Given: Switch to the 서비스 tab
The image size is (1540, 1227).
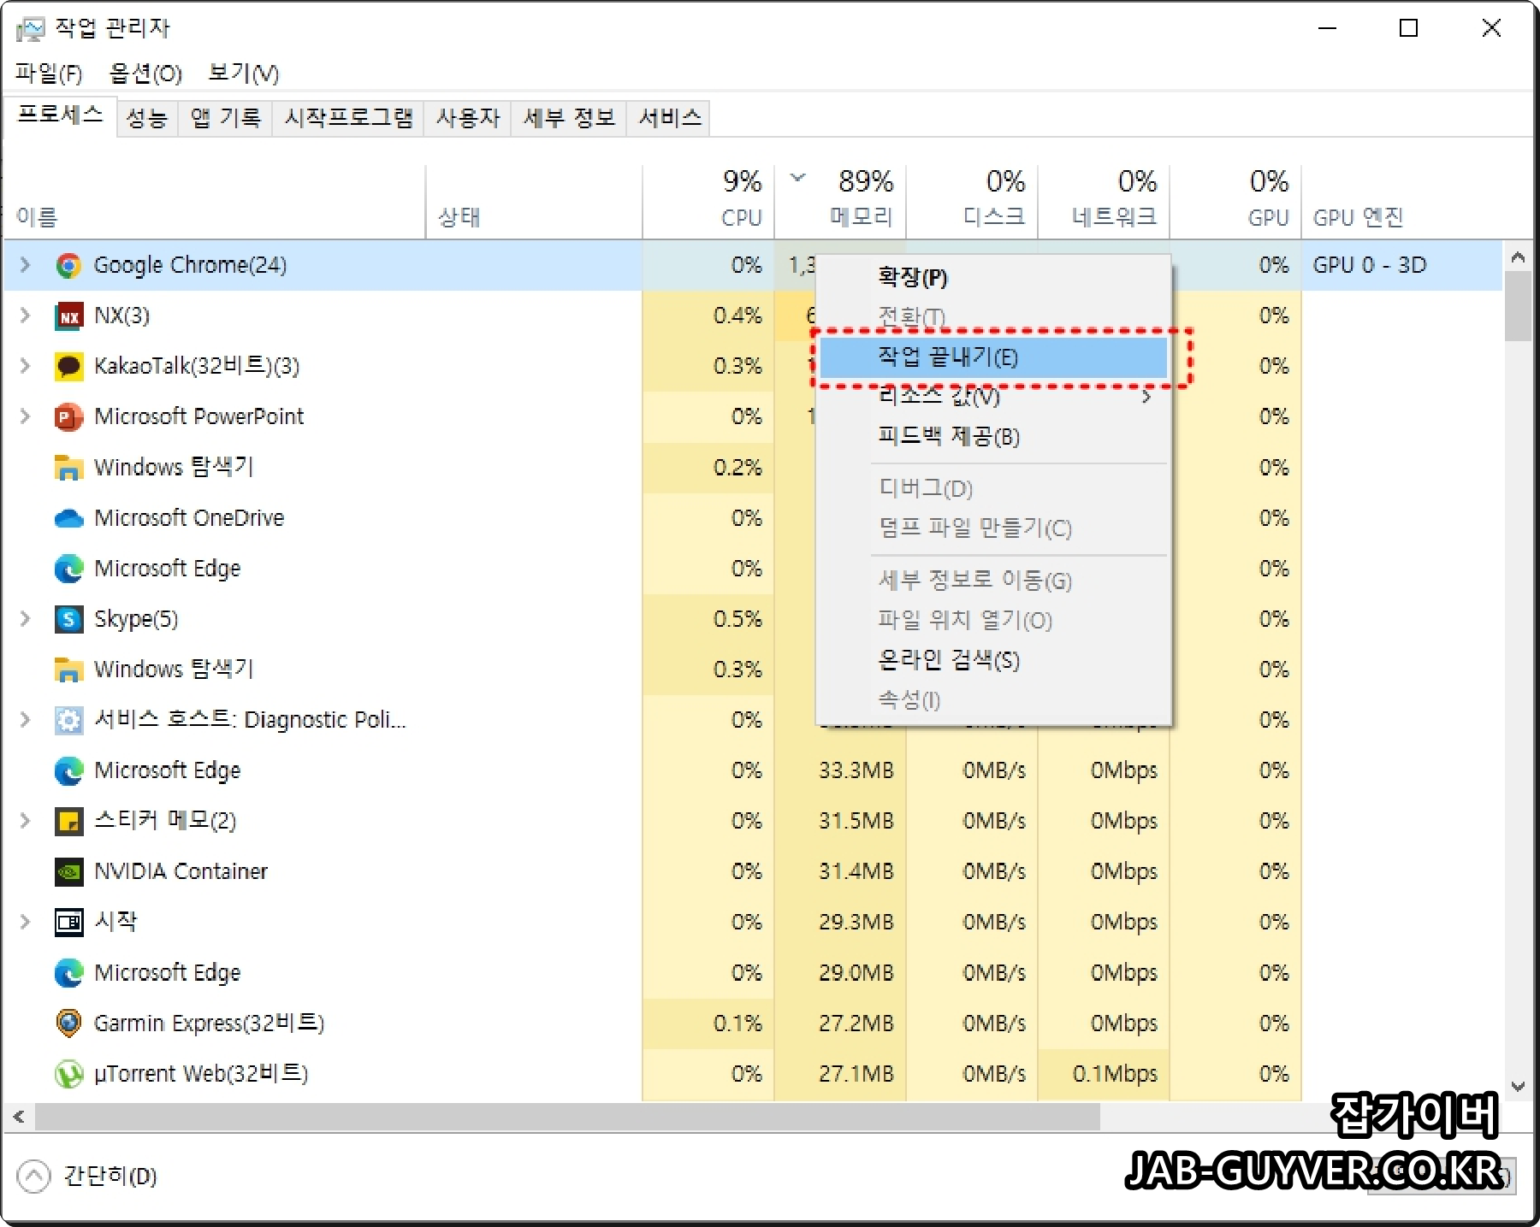Looking at the screenshot, I should (669, 118).
